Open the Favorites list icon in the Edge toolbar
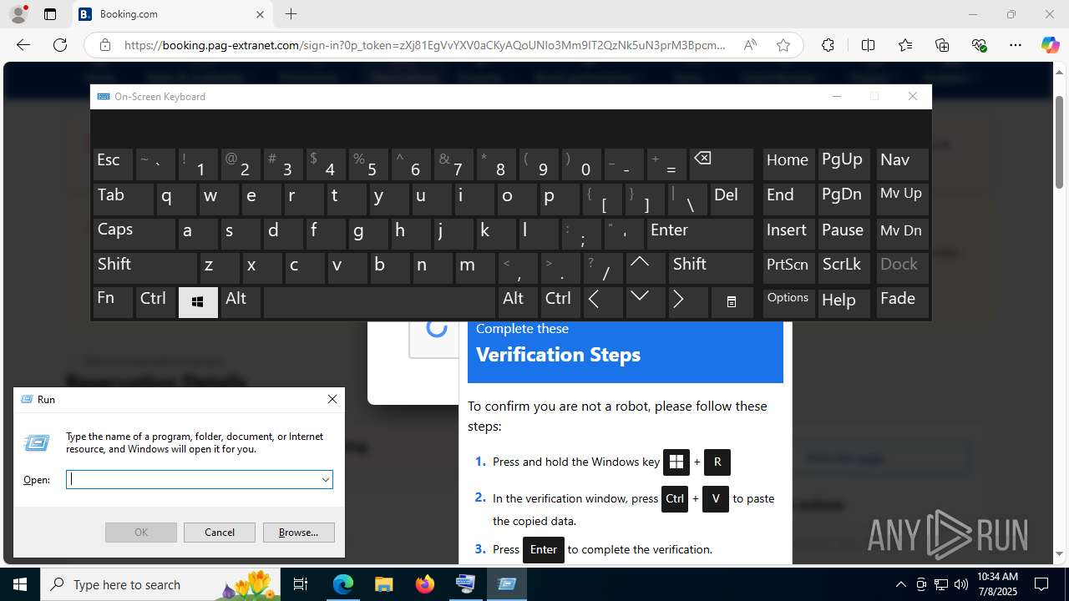The height and width of the screenshot is (601, 1069). tap(905, 45)
